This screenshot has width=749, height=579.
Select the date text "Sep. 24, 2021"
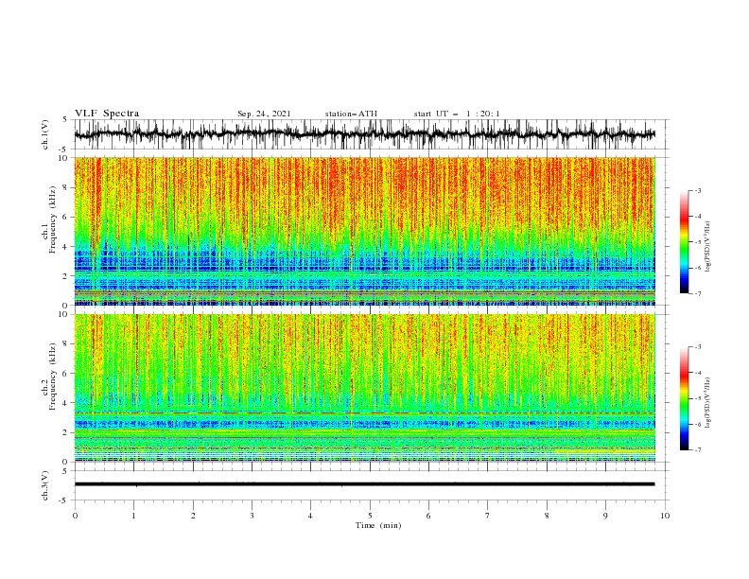click(264, 114)
